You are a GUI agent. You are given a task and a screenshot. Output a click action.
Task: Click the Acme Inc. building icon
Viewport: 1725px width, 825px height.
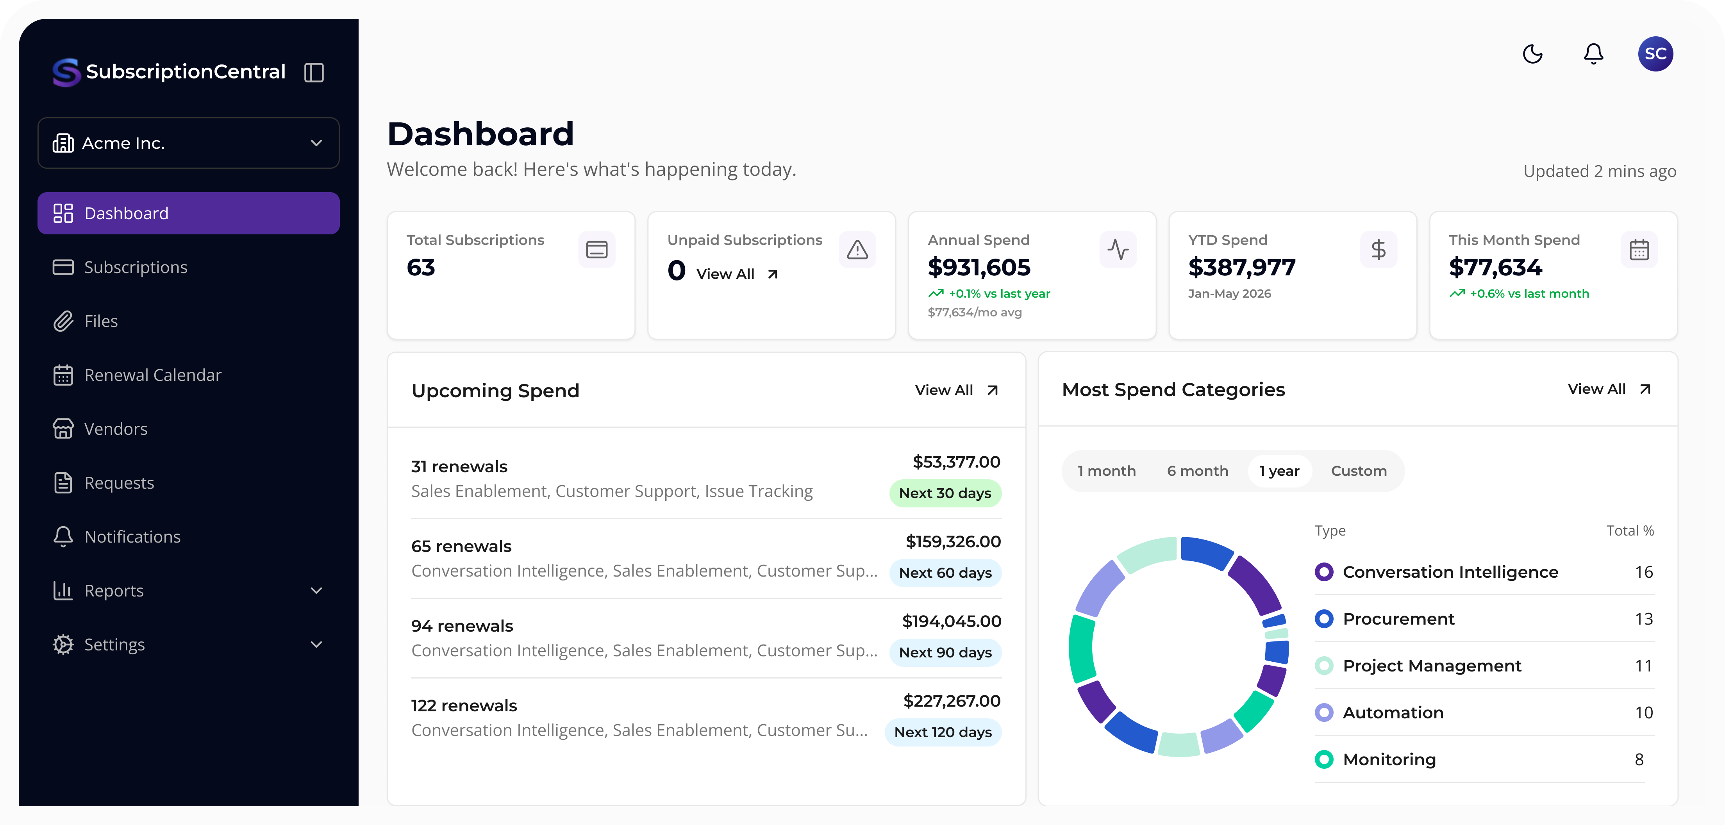click(x=63, y=143)
